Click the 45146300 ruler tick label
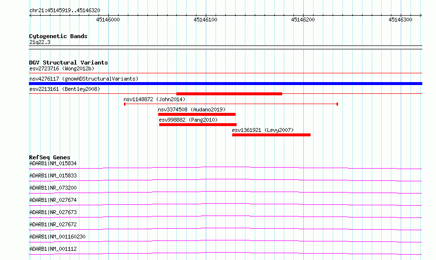Screen dimensions: 436x260 pyautogui.click(x=400, y=20)
